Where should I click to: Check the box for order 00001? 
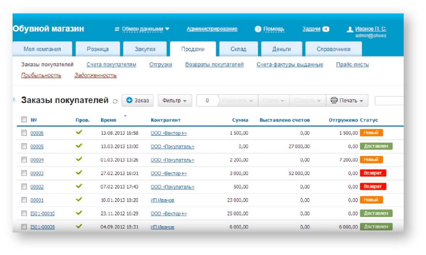coord(24,200)
